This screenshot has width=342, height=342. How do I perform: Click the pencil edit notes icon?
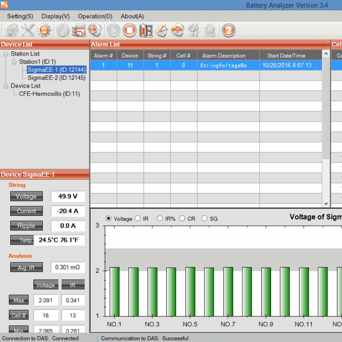coord(162,30)
